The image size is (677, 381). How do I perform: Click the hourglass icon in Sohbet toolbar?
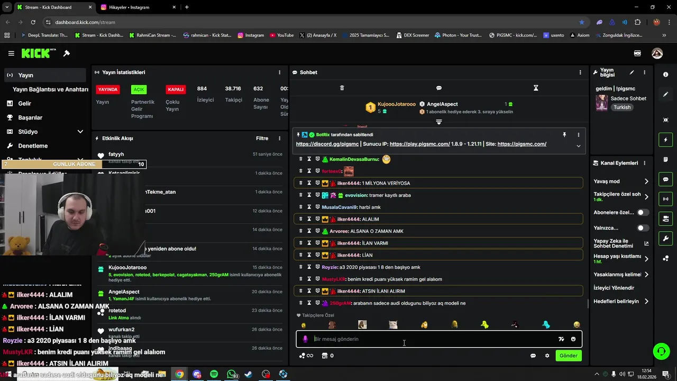point(536,88)
